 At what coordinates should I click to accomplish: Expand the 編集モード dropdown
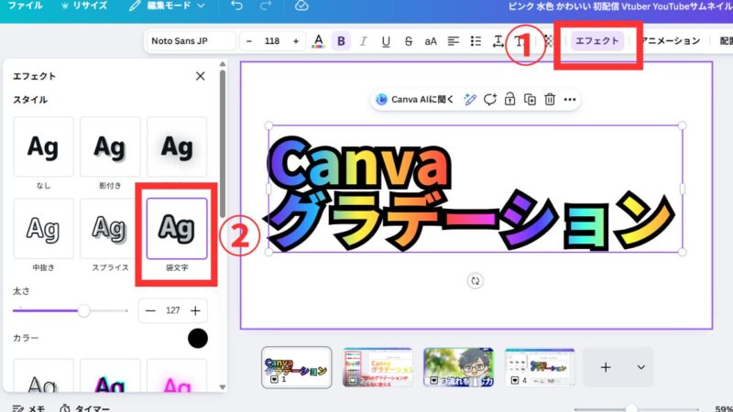pyautogui.click(x=168, y=5)
